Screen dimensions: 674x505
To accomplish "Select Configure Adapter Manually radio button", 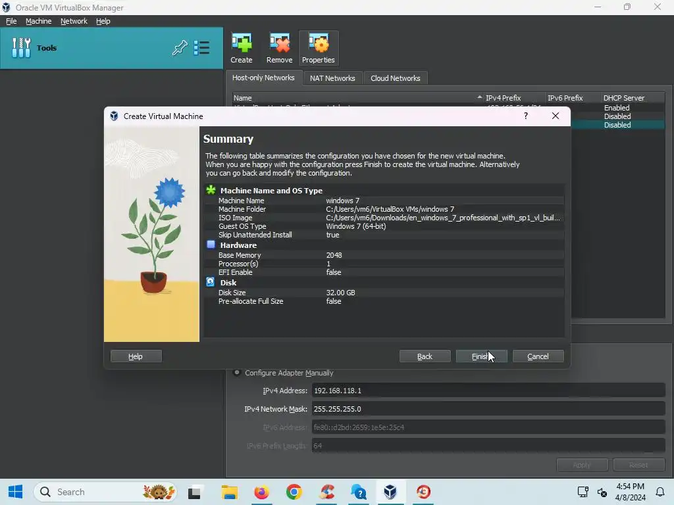I will tap(236, 372).
